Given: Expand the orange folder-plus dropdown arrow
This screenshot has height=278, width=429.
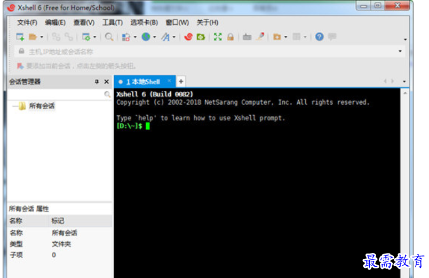Looking at the screenshot, I should pos(285,37).
